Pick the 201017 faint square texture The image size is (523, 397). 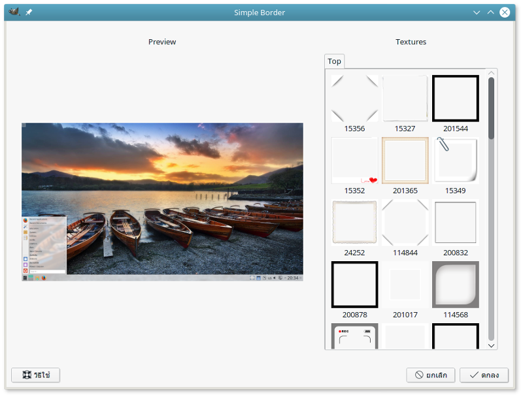click(x=405, y=285)
